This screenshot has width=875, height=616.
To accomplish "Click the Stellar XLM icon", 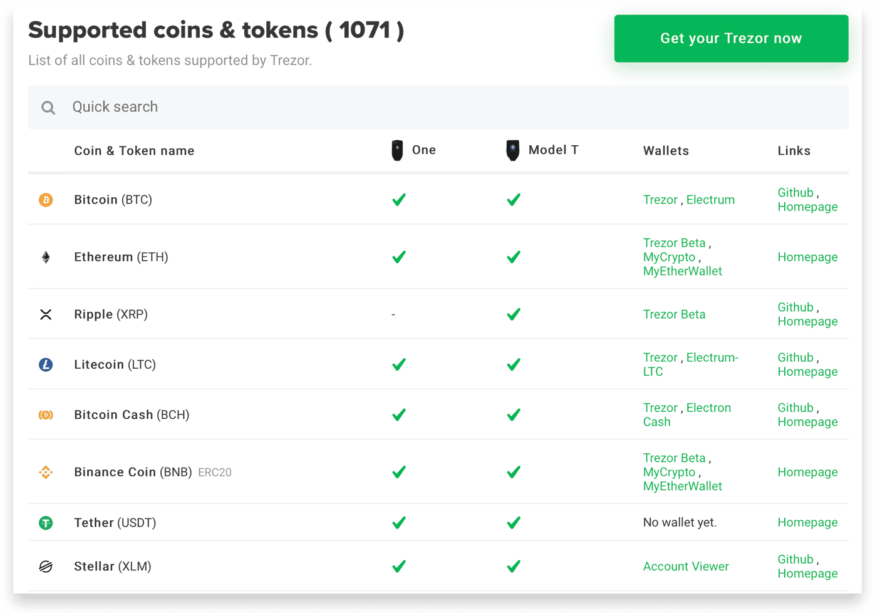I will 46,567.
